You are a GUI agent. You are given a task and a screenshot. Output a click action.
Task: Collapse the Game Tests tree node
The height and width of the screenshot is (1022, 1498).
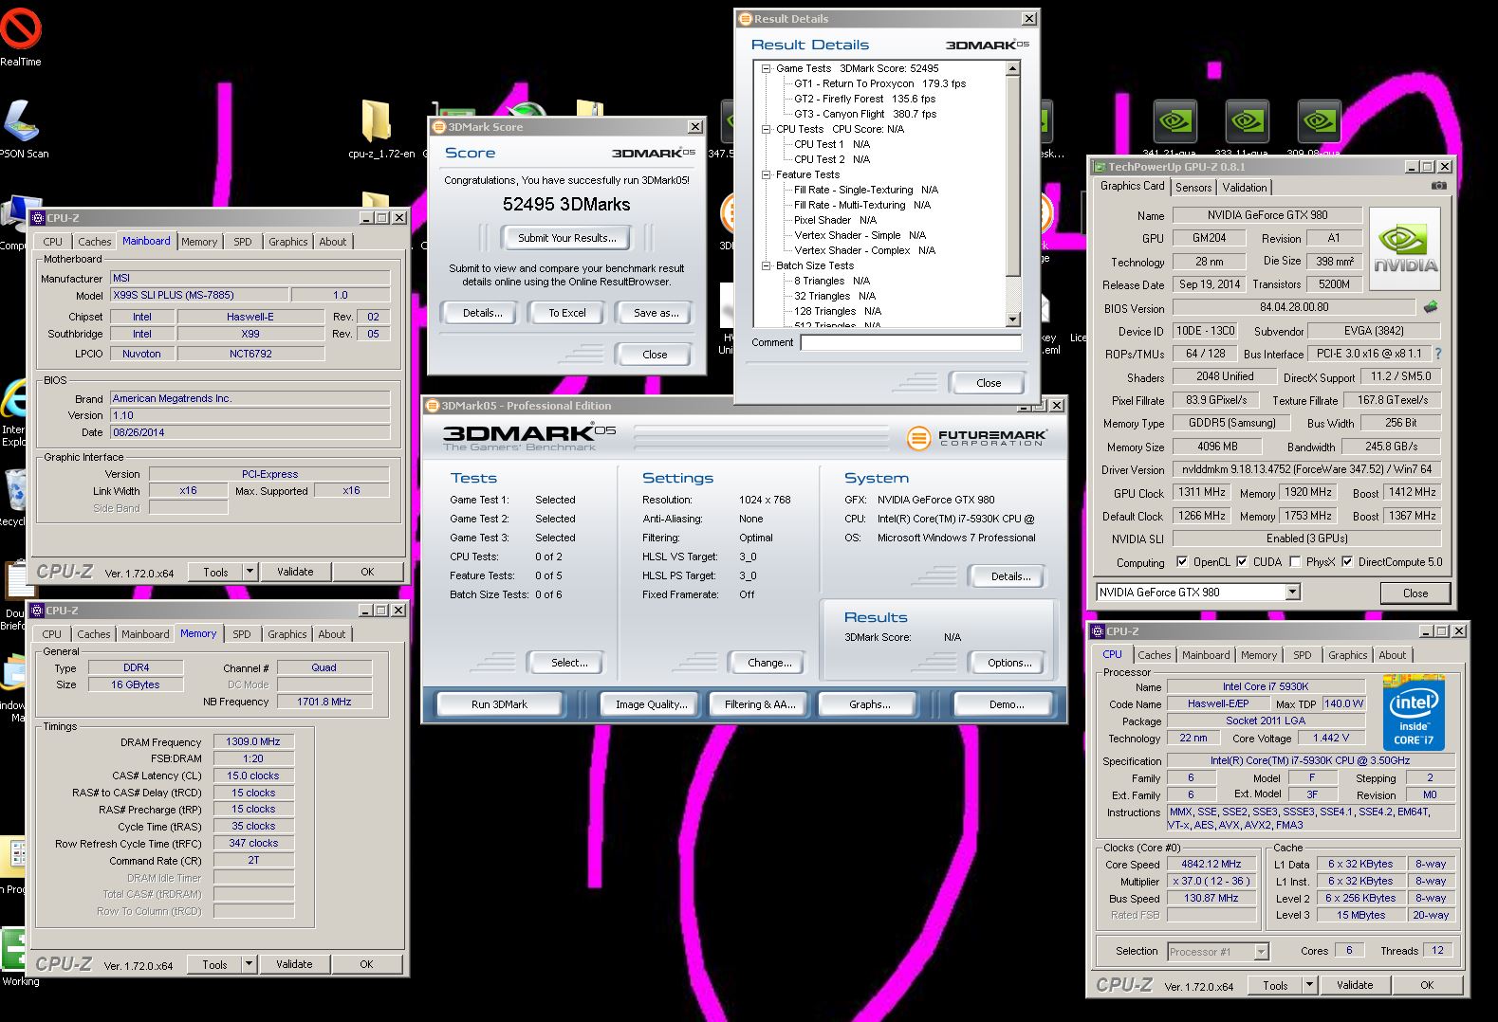tap(766, 68)
